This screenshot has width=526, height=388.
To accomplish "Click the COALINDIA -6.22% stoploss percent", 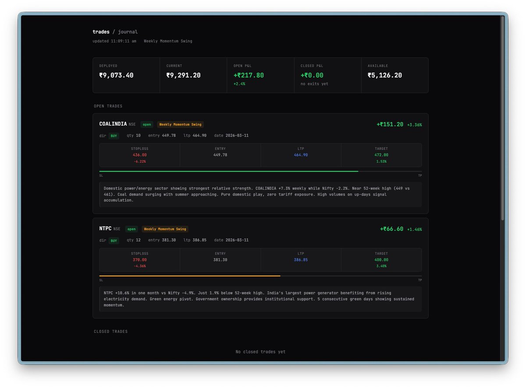I will [140, 161].
